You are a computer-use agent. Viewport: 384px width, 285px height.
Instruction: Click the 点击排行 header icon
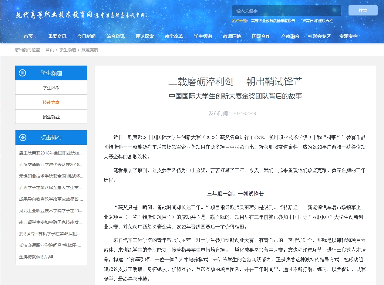pyautogui.click(x=23, y=137)
